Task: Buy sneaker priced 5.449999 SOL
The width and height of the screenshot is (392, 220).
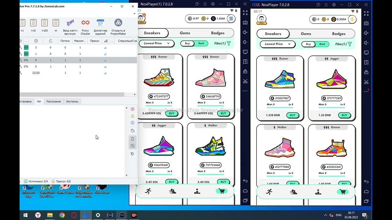Action: [223, 113]
